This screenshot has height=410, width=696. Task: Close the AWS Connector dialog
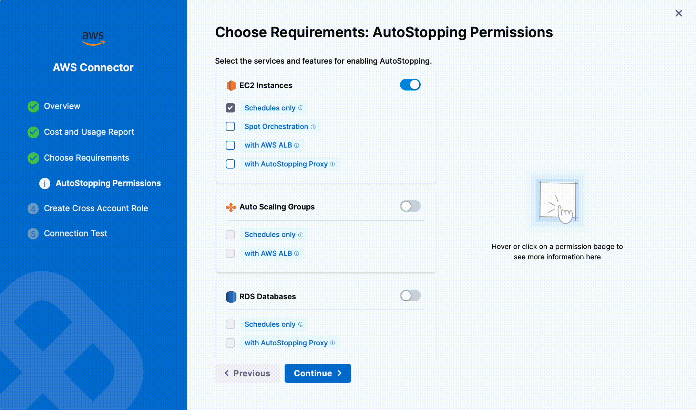(x=678, y=13)
